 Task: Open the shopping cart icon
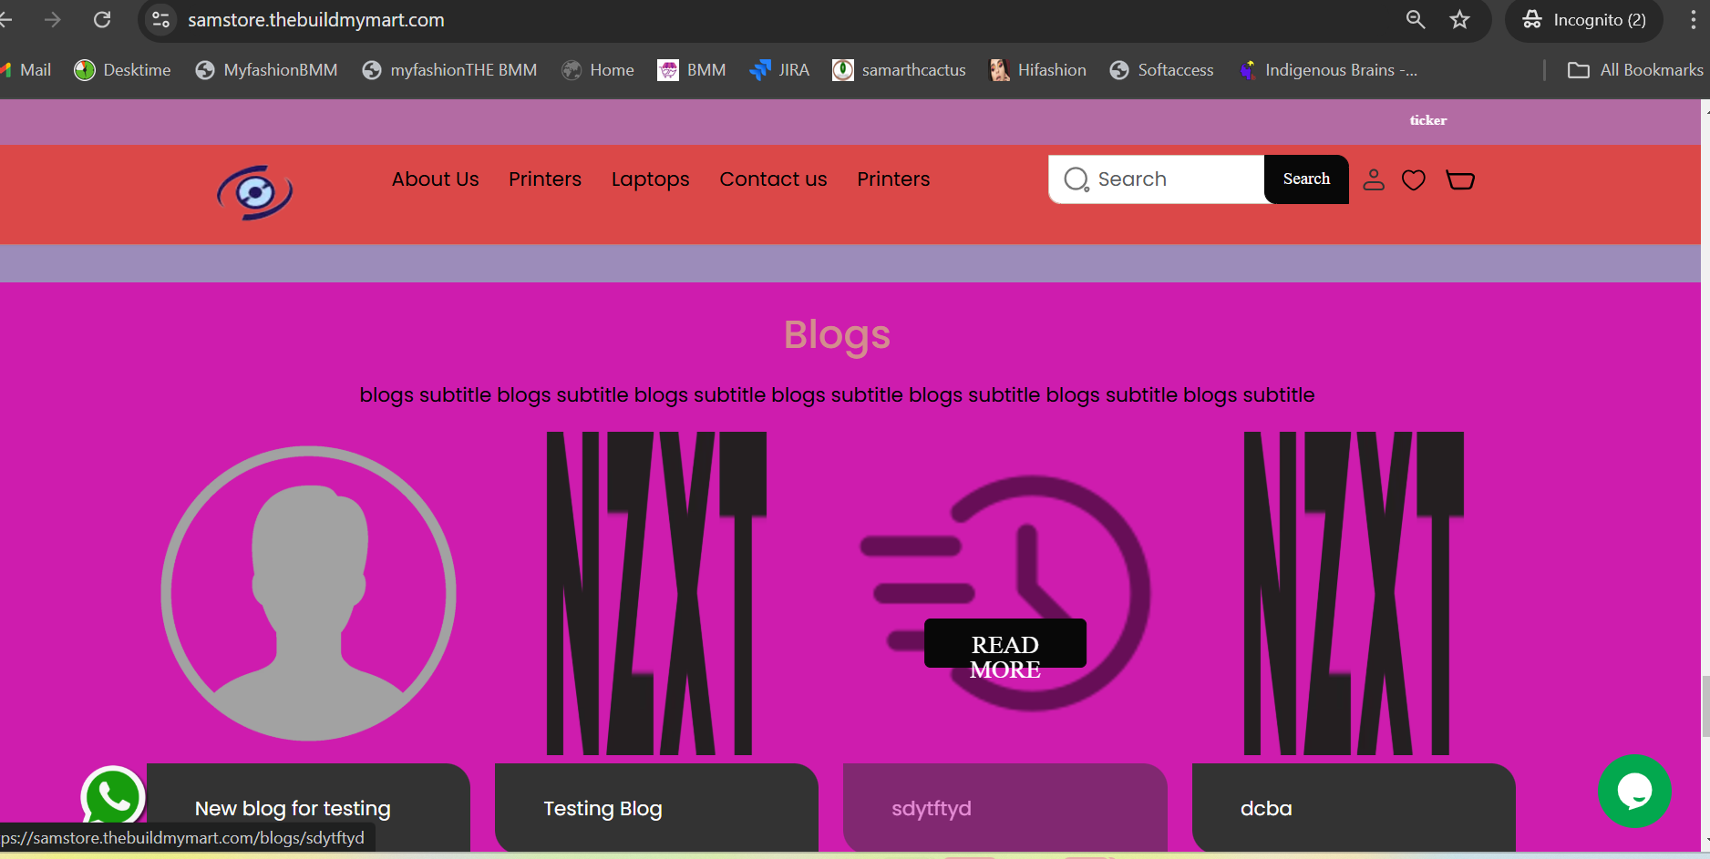point(1460,180)
